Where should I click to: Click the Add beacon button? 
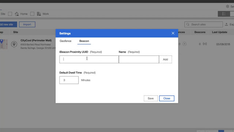pos(165,59)
